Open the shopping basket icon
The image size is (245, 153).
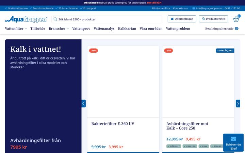click(x=236, y=19)
